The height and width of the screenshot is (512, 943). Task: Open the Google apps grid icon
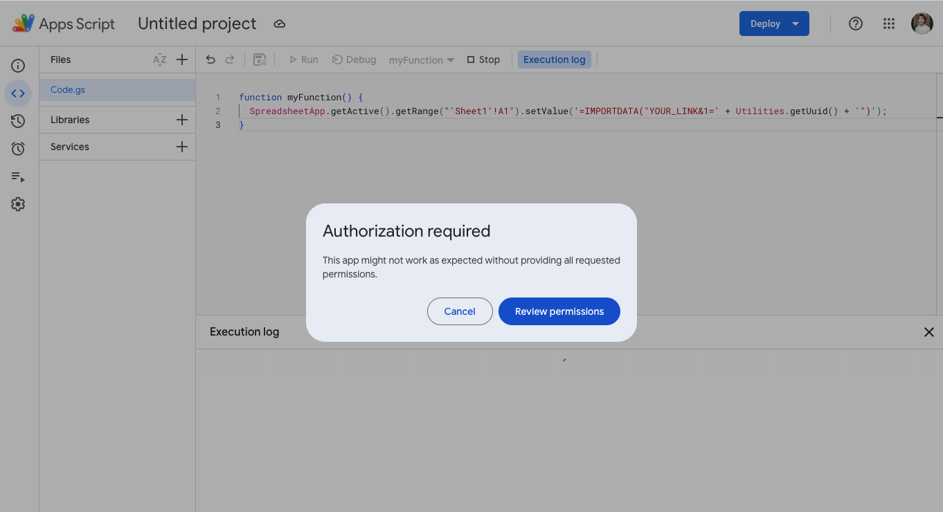[889, 24]
